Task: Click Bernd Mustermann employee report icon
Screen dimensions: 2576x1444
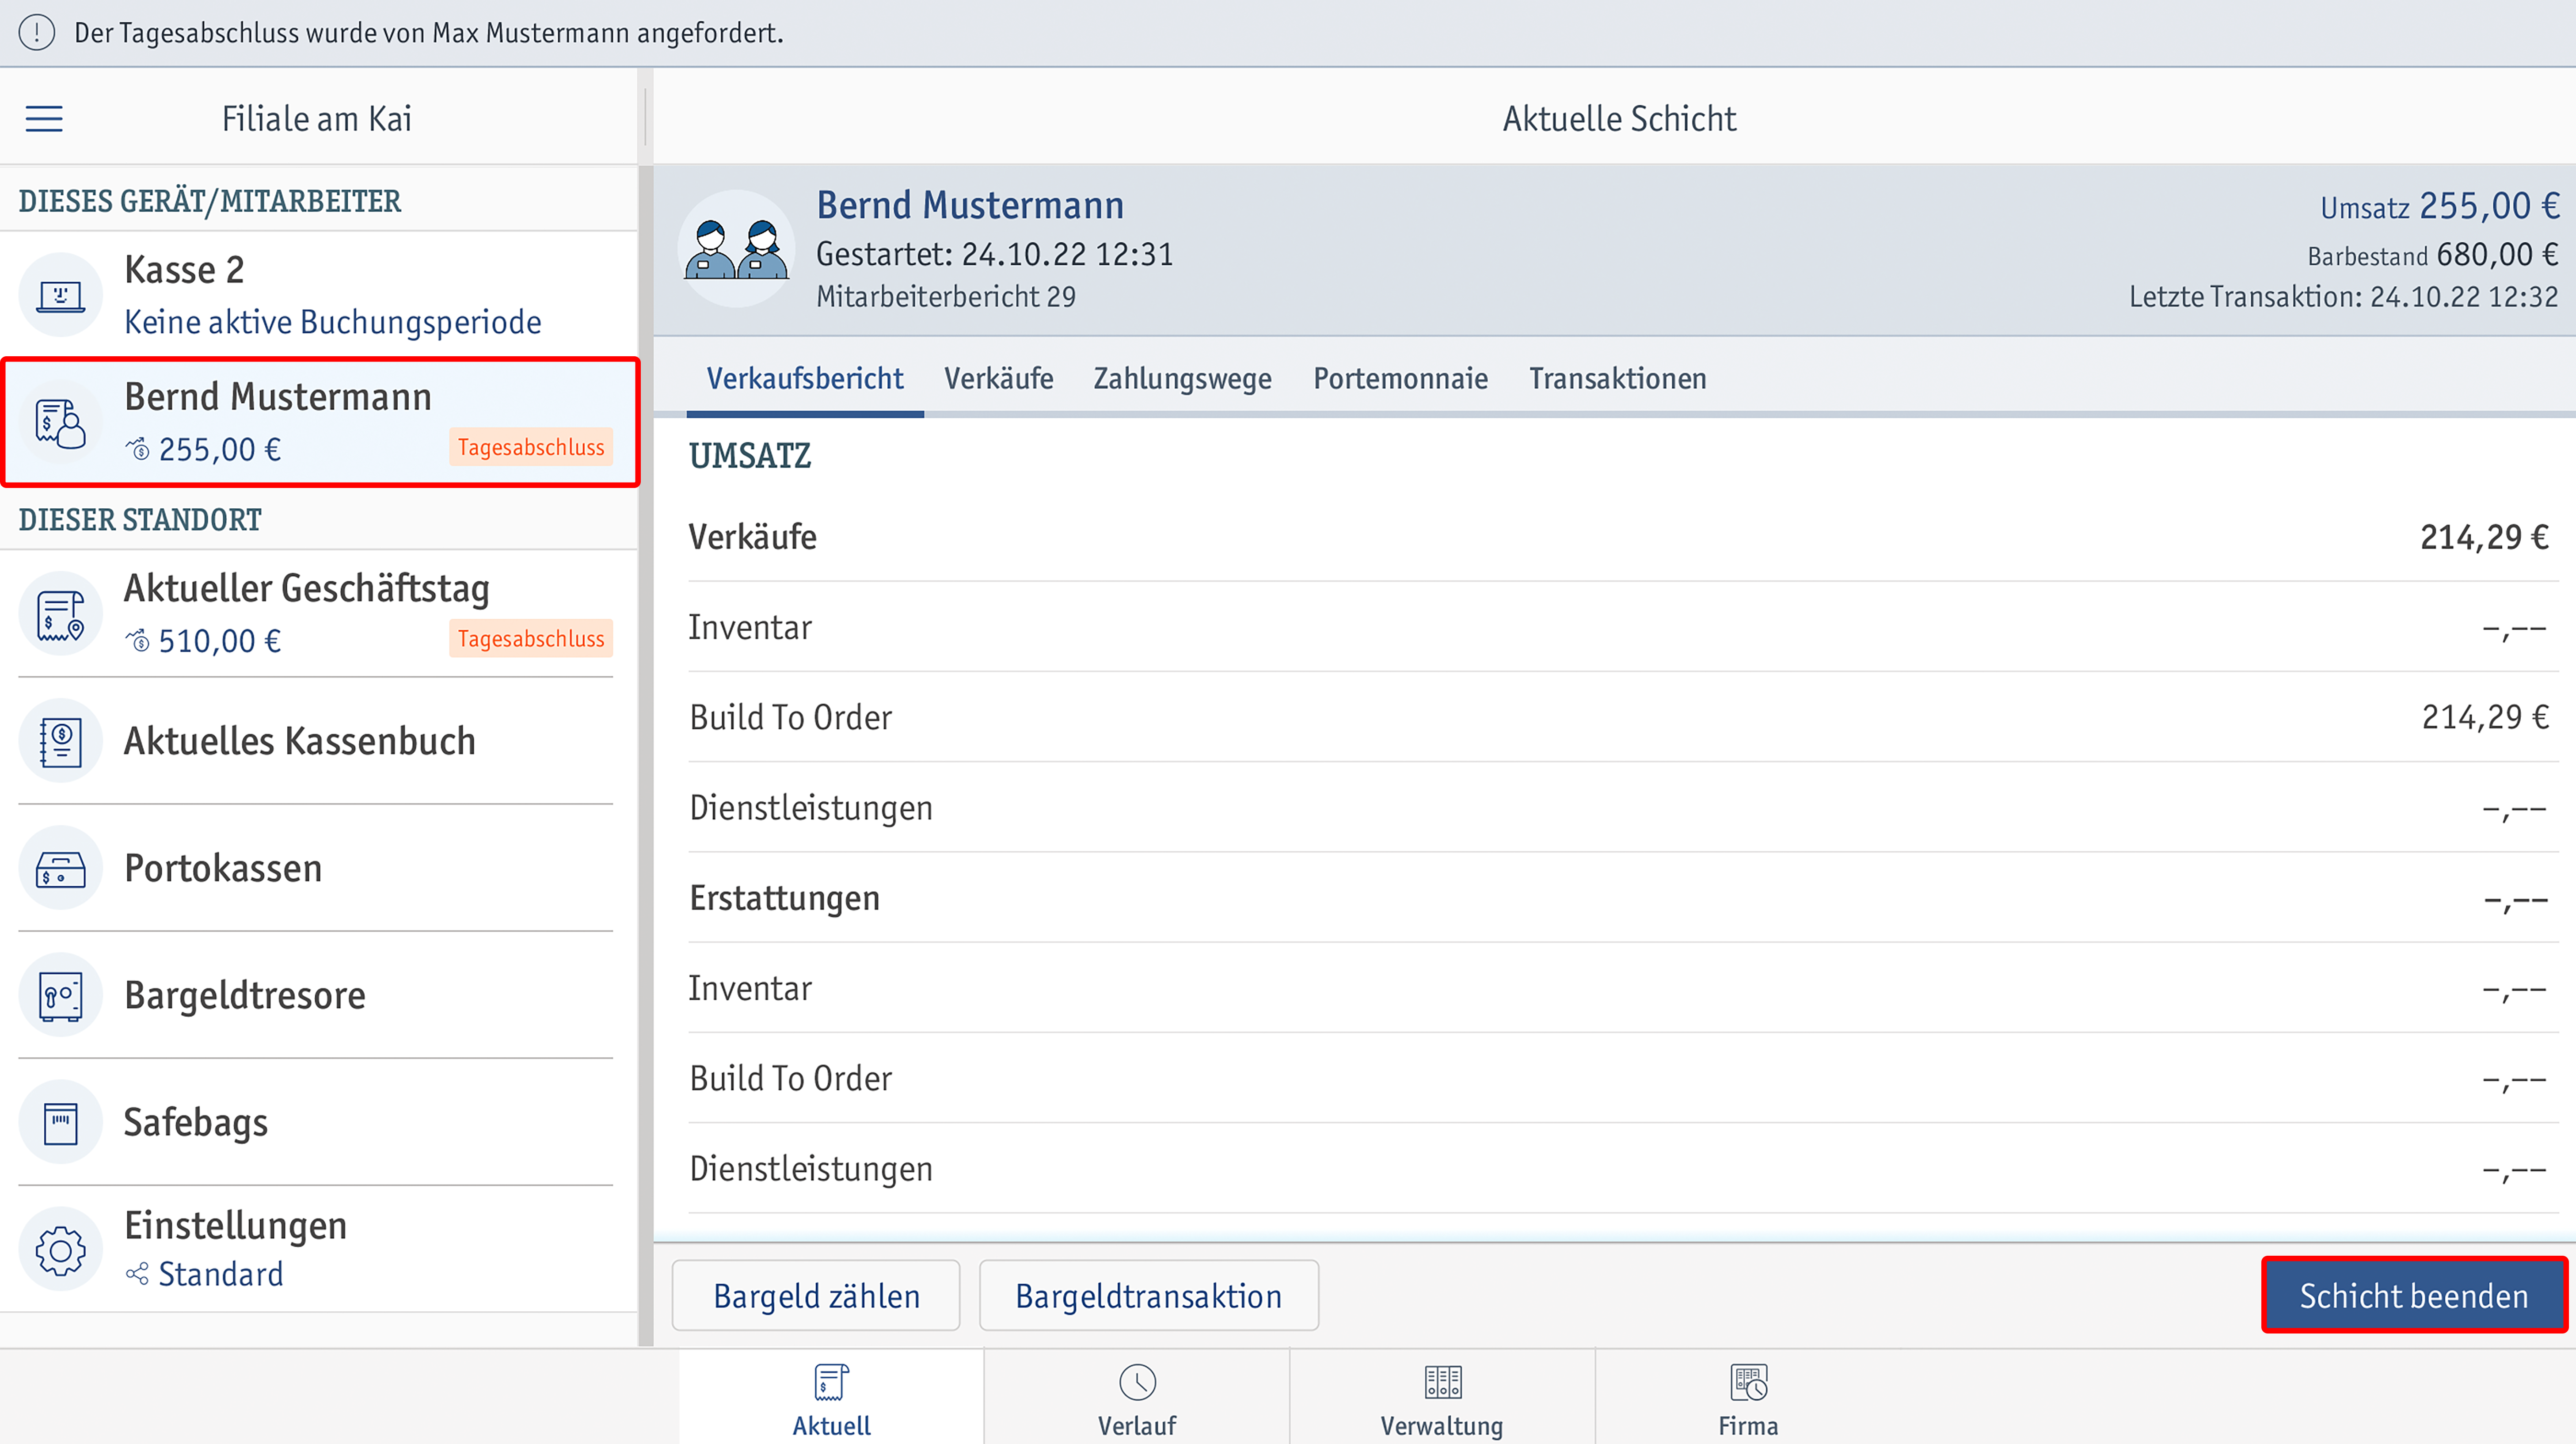Action: point(60,423)
